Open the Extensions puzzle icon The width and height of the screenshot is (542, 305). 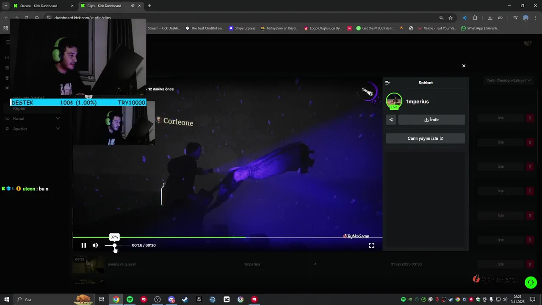pyautogui.click(x=475, y=18)
